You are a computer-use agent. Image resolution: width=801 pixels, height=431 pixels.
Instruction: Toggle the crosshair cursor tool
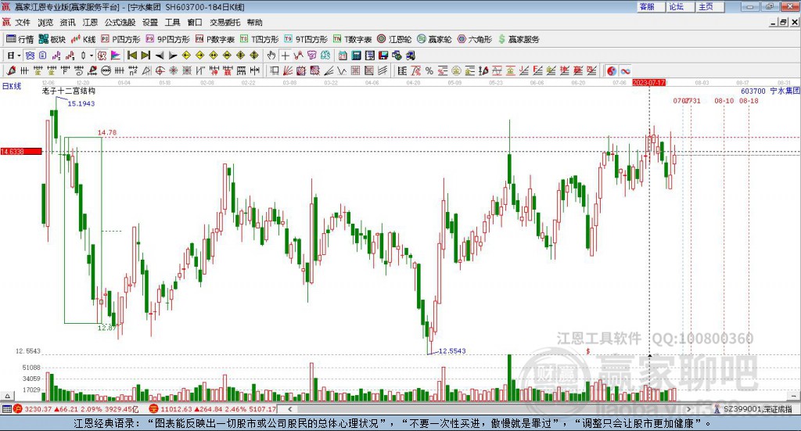(x=285, y=56)
